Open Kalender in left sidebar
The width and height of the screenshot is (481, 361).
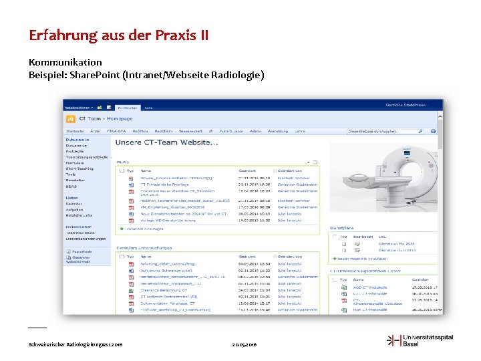tap(74, 204)
